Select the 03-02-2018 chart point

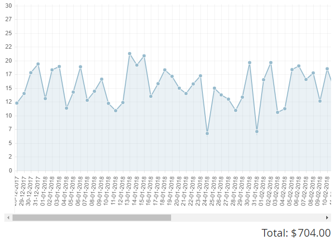278,112
